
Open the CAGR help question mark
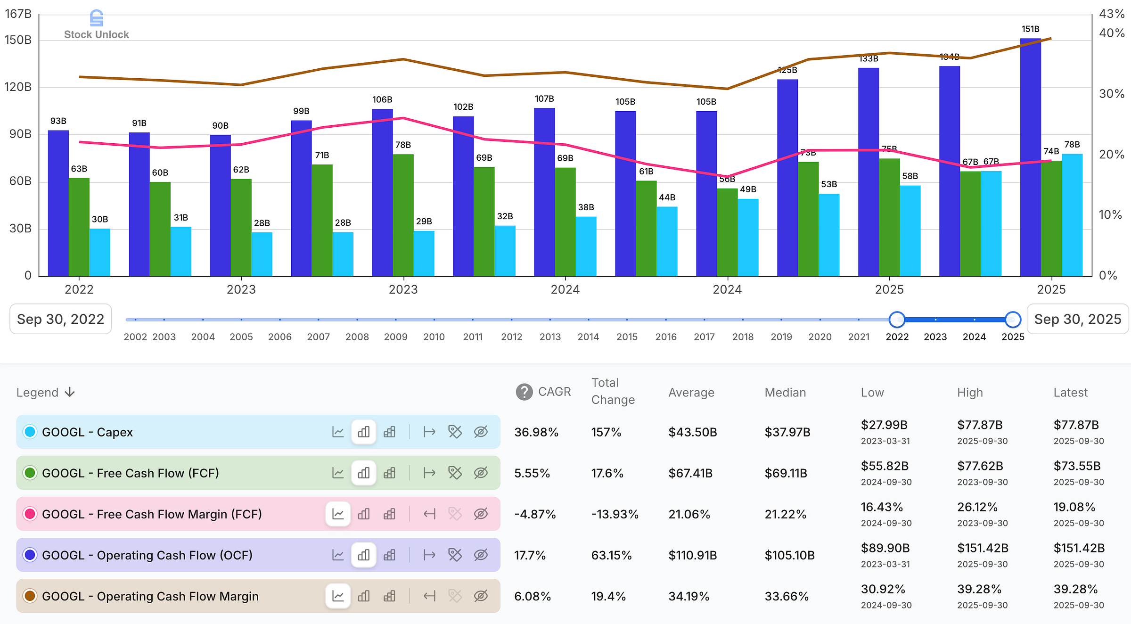click(524, 392)
